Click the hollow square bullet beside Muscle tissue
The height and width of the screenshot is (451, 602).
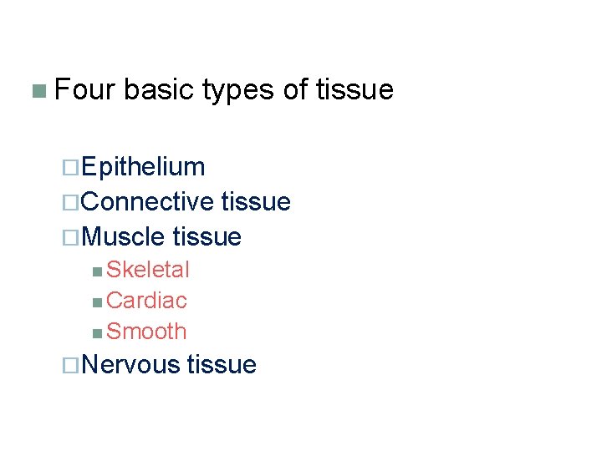click(73, 238)
